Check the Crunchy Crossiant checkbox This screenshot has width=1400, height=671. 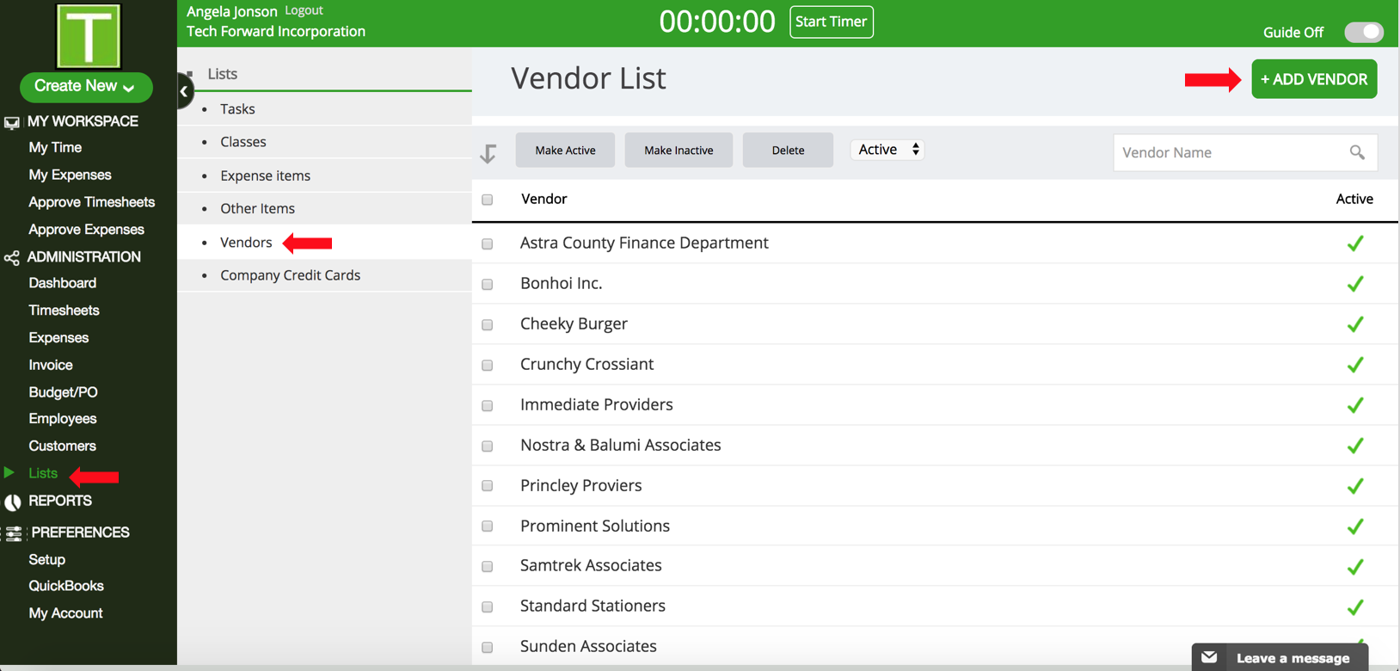click(488, 365)
